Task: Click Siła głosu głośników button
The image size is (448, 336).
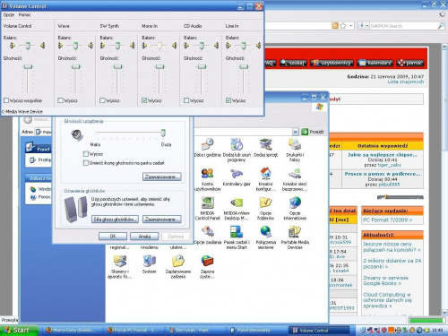Action: (x=115, y=220)
